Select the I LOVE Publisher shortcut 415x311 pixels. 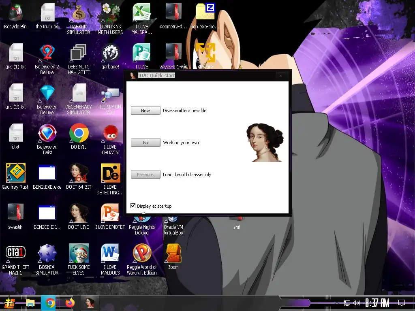141,53
